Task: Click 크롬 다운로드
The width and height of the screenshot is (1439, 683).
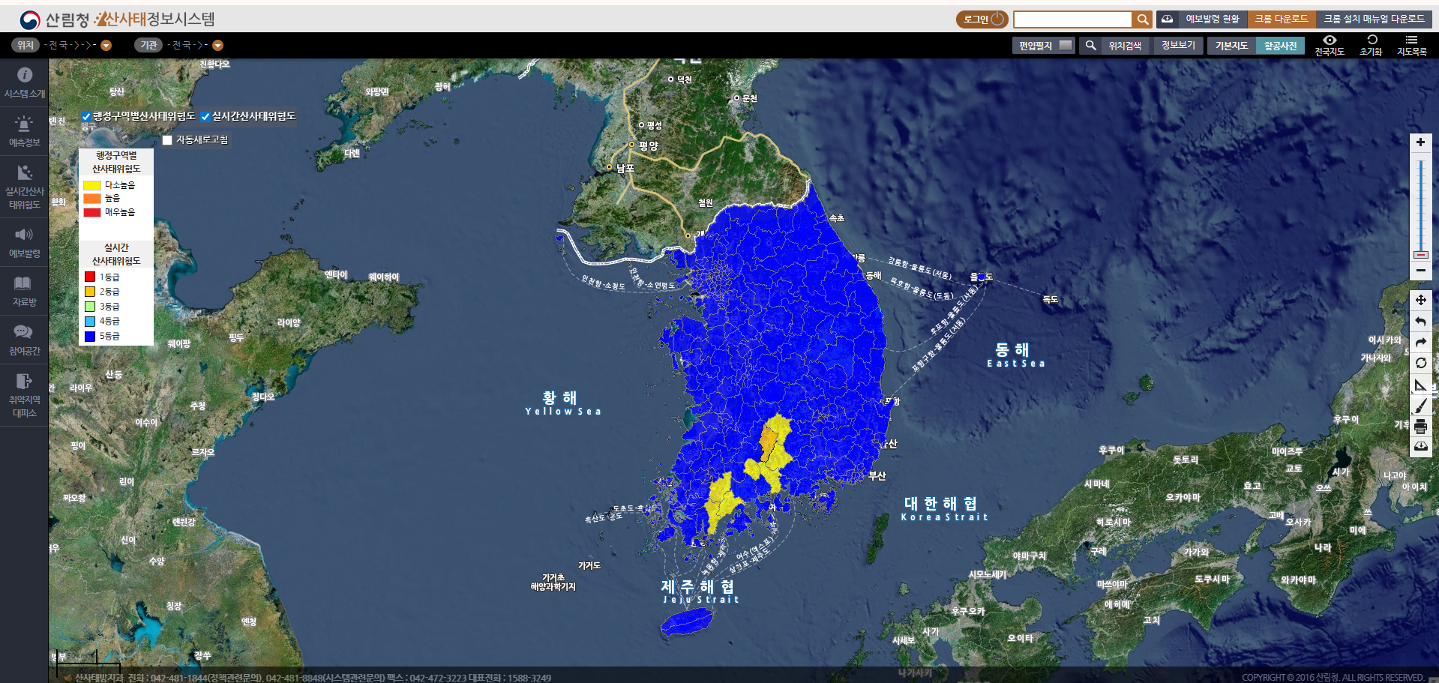Action: pos(1282,19)
